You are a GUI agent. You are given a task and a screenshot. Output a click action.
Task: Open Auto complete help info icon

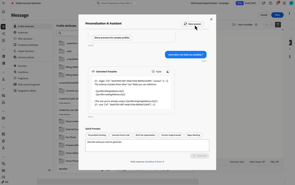click(x=256, y=25)
